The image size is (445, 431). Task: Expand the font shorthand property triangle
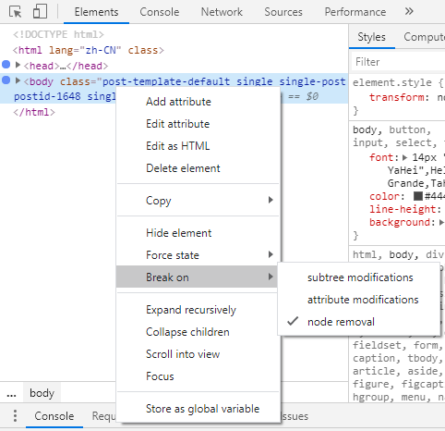(x=405, y=157)
